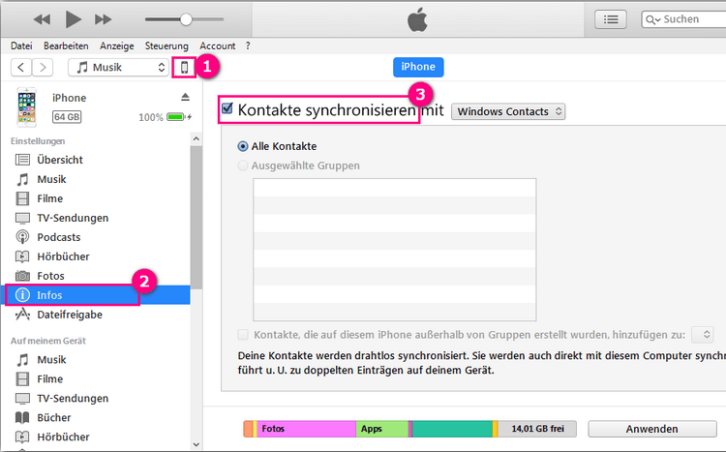This screenshot has height=452, width=726.
Task: Click the play button
Action: (73, 19)
